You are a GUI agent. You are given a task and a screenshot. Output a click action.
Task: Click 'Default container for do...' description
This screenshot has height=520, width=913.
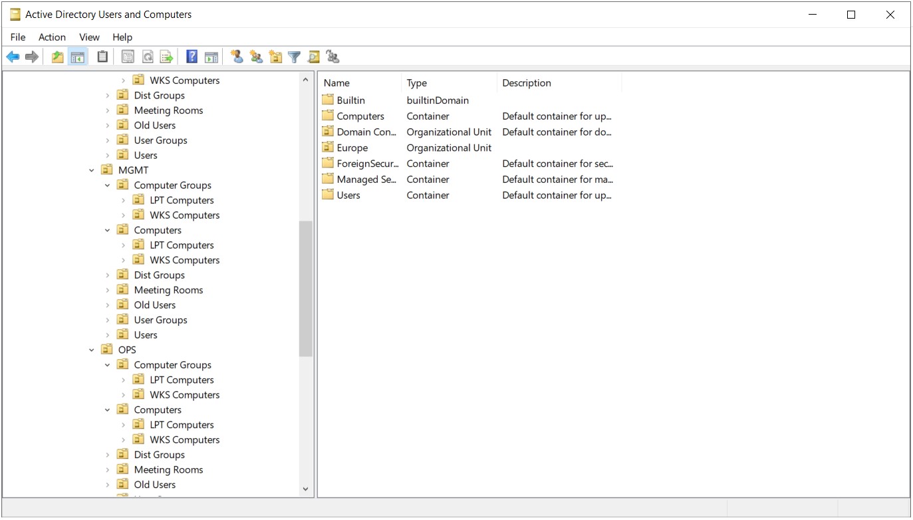pos(558,132)
